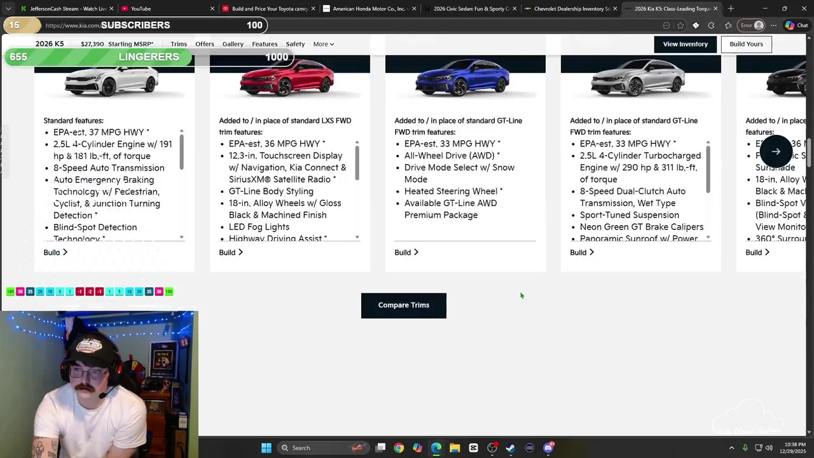Click Build link on the cut-off black trim

[x=757, y=253]
